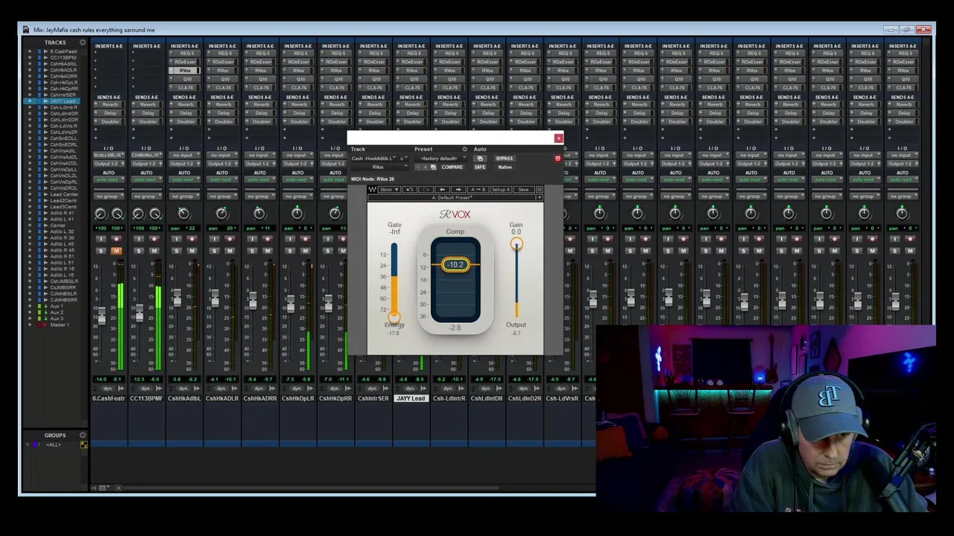Viewport: 954px width, 536px height.
Task: Open the RVox insert on CshHkAdlbL channel
Action: tap(184, 70)
